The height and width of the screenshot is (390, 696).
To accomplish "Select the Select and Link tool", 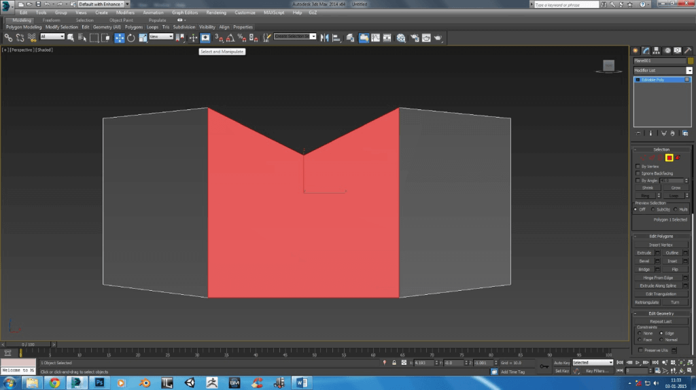I will tap(8, 38).
